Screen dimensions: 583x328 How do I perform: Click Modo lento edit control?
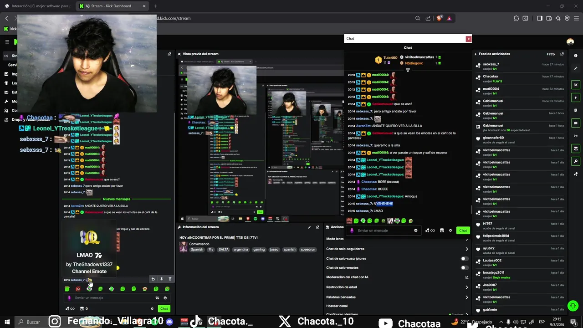coord(466,239)
